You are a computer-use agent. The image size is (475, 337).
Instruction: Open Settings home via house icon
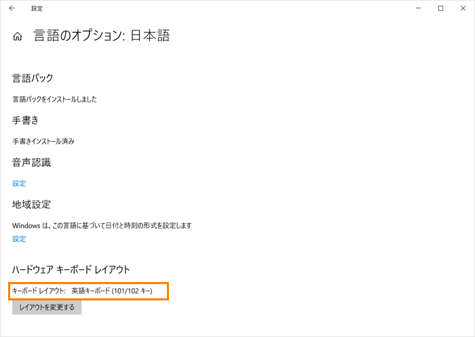[x=18, y=37]
